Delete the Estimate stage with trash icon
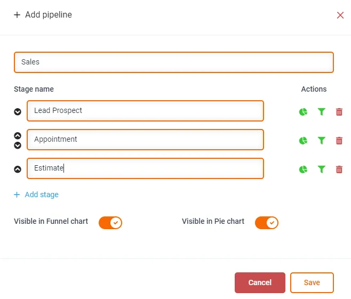Screen dimensions: 351x299 [x=339, y=169]
